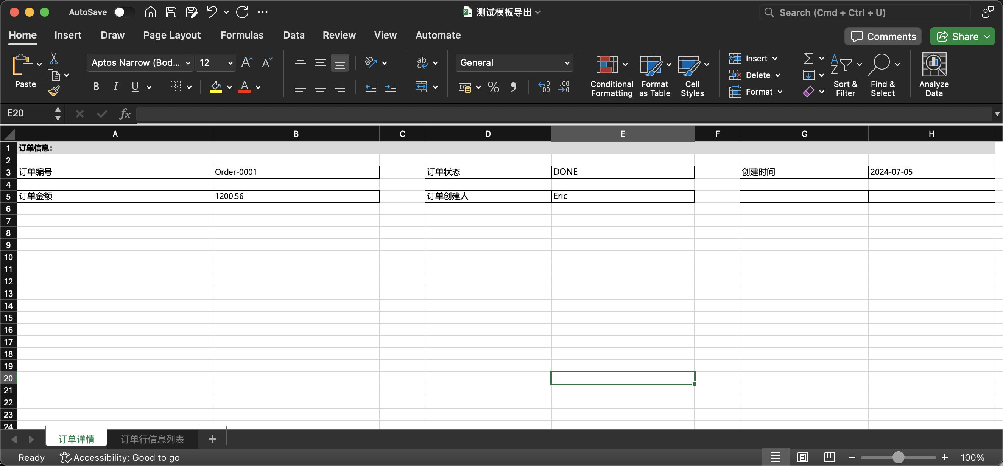The image size is (1003, 466).
Task: Open the Share dropdown arrow
Action: point(987,37)
